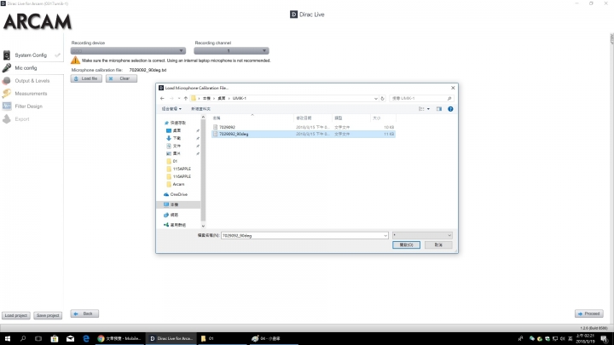This screenshot has height=345, width=614.
Task: Click the Back button at bottom
Action: pos(84,313)
